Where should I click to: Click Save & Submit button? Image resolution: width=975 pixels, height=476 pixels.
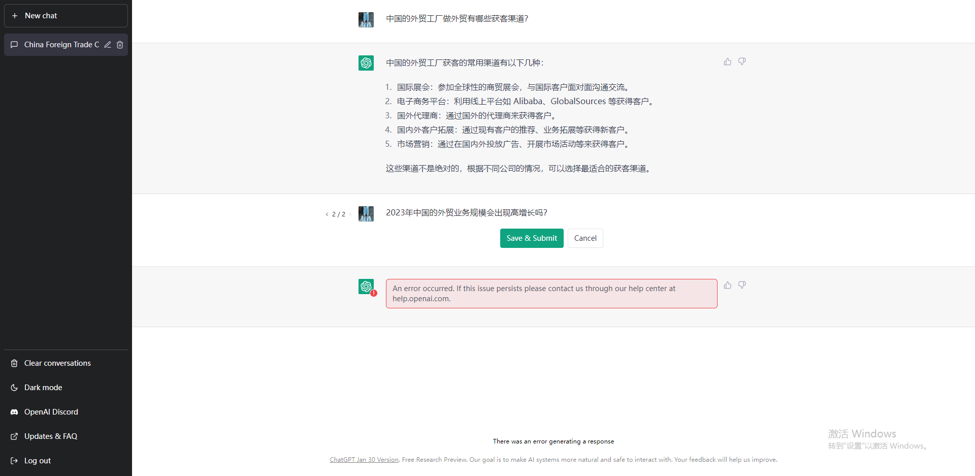click(532, 238)
